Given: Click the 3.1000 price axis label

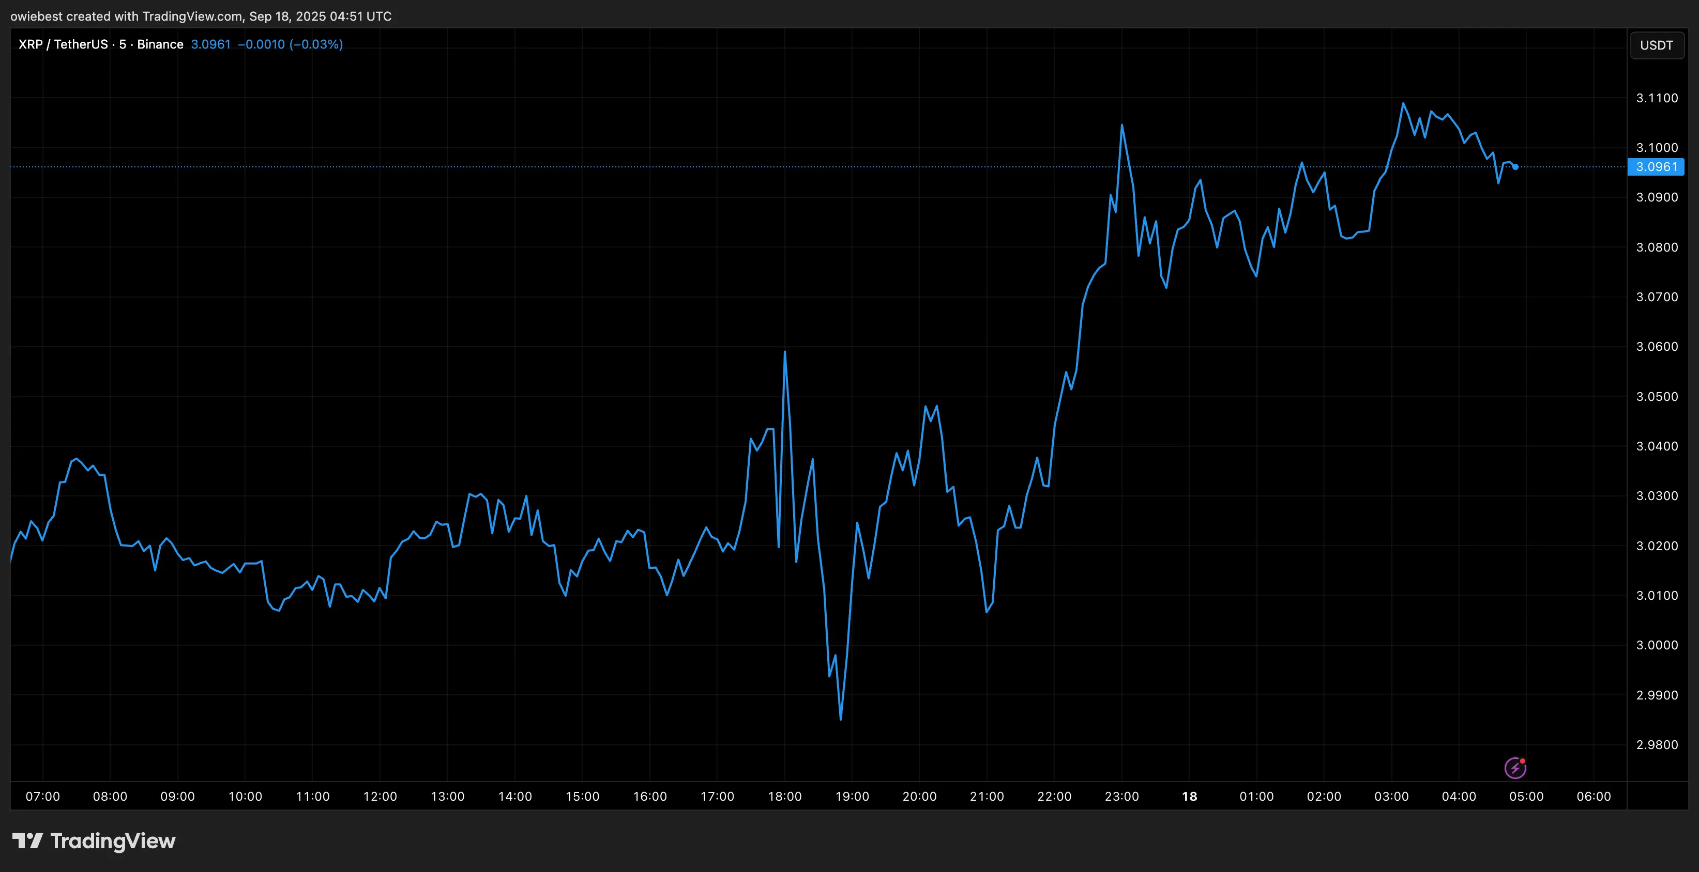Looking at the screenshot, I should (x=1657, y=148).
